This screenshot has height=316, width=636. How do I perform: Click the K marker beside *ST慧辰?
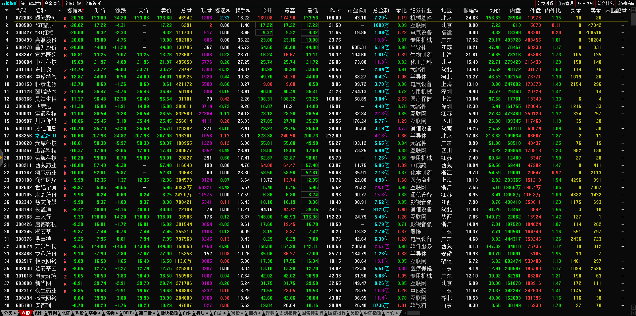[65, 26]
